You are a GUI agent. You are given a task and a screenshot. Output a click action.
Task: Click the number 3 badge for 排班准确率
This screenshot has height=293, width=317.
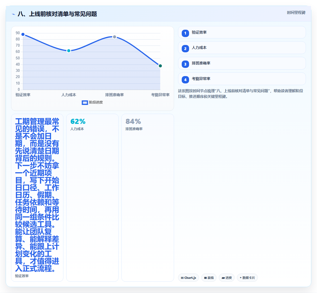185,64
